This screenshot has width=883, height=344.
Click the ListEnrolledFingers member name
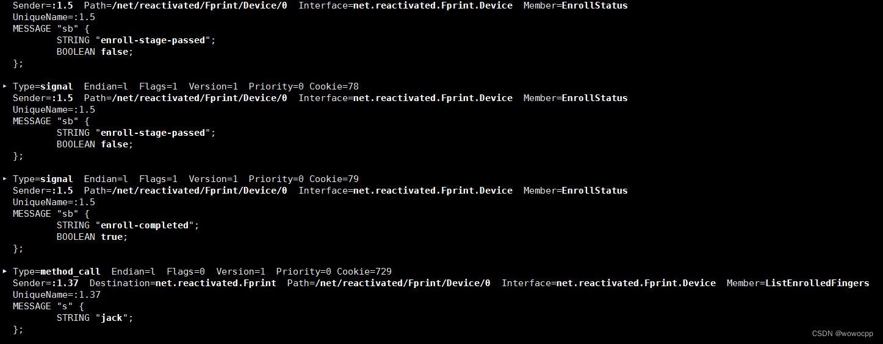817,283
